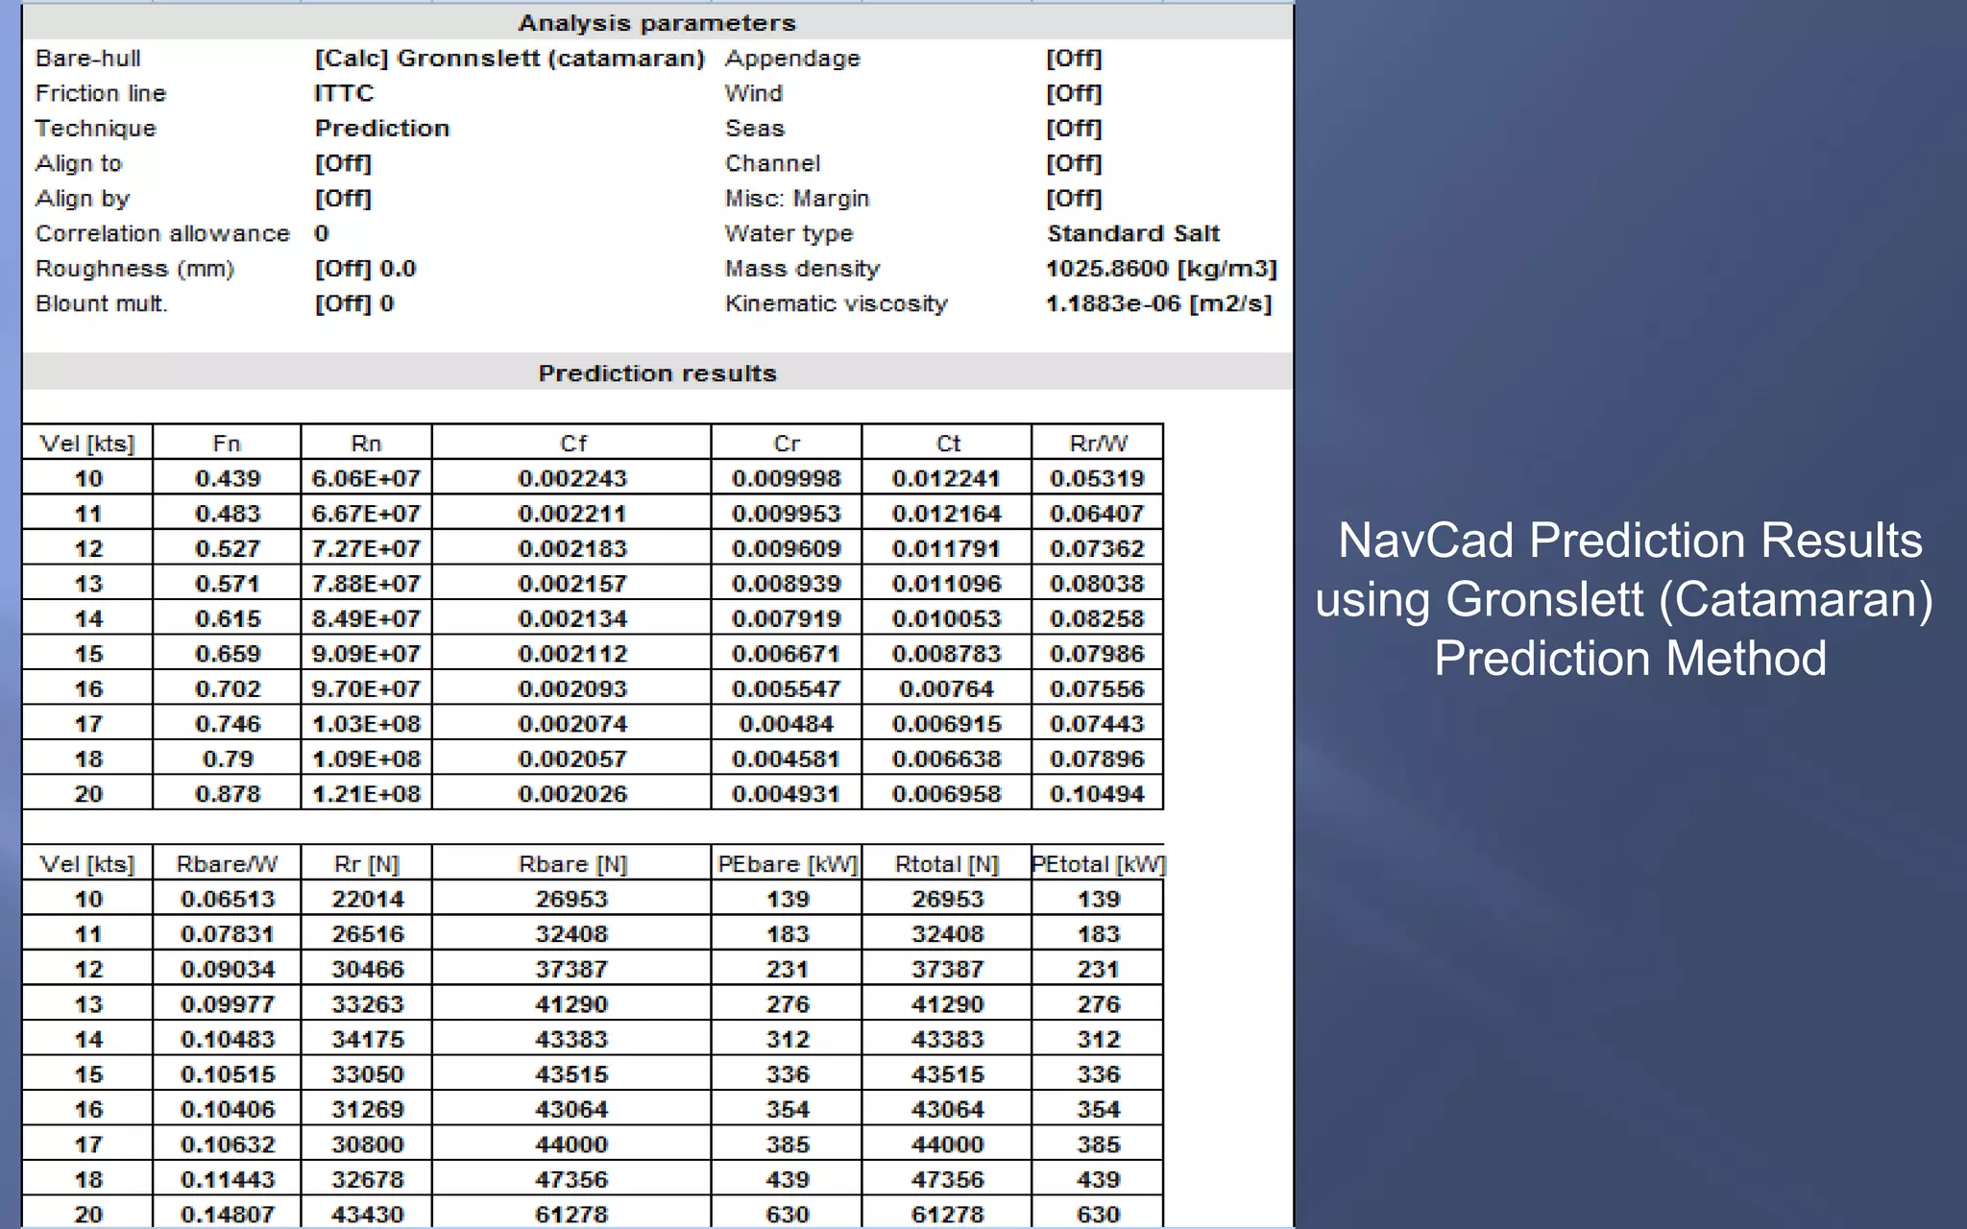Click the Rn cell '1.21E+08'
This screenshot has height=1229, width=1967.
[366, 794]
